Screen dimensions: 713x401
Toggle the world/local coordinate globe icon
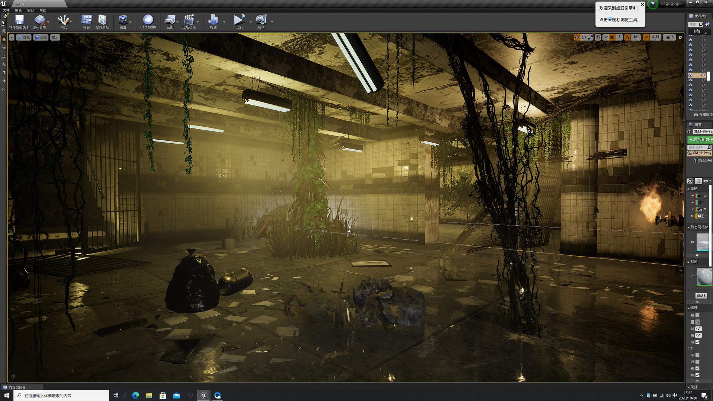click(x=598, y=37)
